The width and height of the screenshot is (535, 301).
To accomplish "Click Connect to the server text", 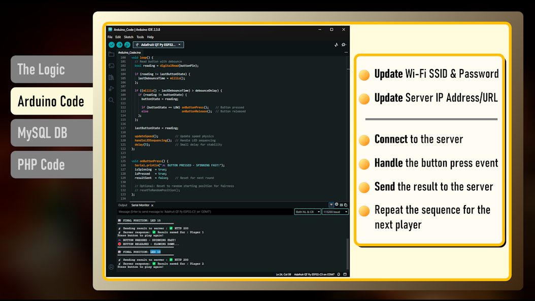I will click(419, 139).
